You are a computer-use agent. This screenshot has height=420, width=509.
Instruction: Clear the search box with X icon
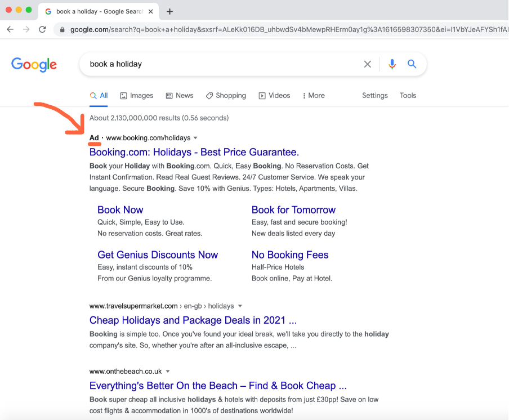368,64
